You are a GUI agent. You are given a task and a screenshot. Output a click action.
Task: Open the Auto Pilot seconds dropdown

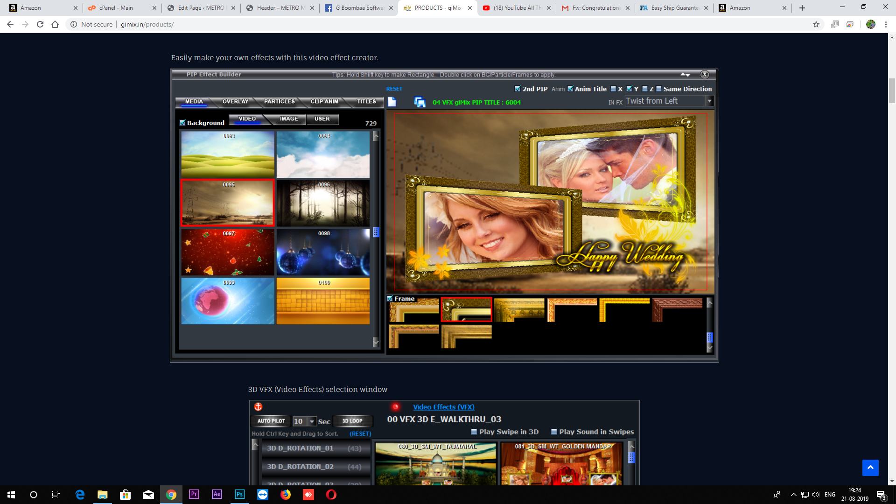pos(312,420)
